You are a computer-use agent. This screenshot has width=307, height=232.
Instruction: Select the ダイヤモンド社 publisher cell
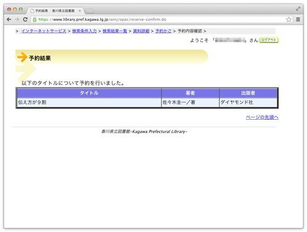tap(248, 102)
